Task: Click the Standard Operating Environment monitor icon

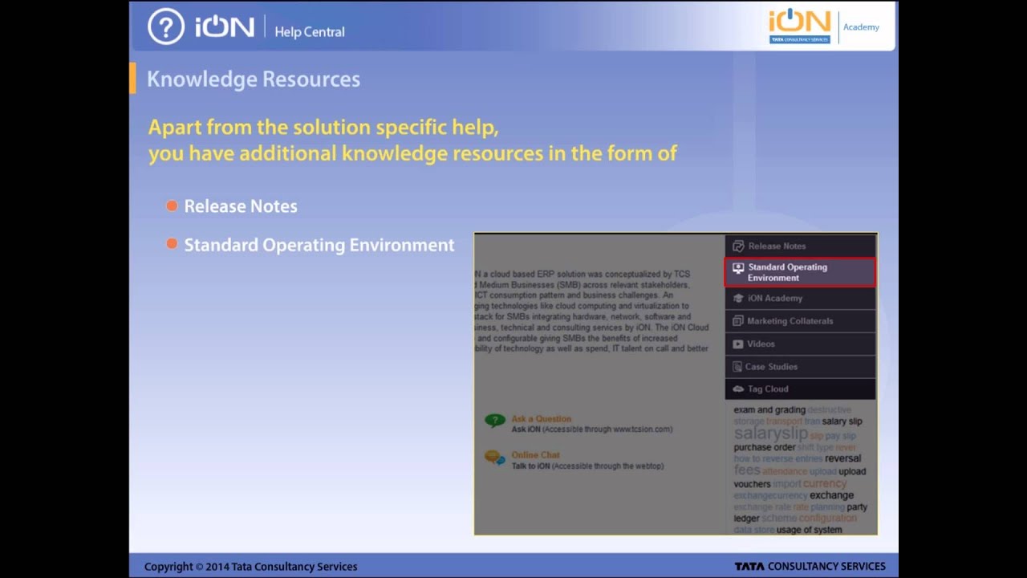Action: 738,268
